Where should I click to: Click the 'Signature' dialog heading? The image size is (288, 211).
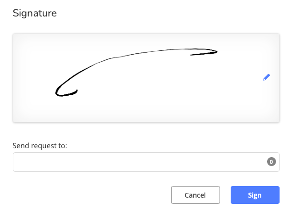35,13
